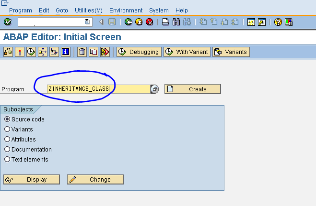Select the Attributes radio button
This screenshot has height=206, width=316.
coord(7,139)
